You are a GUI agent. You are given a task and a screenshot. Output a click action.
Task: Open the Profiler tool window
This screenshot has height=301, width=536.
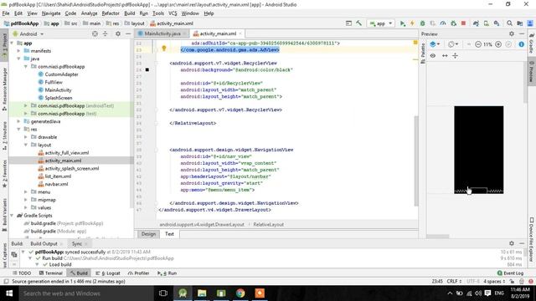coord(138,273)
